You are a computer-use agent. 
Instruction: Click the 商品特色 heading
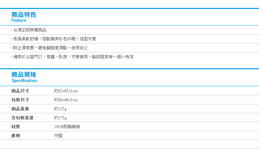(x=23, y=15)
